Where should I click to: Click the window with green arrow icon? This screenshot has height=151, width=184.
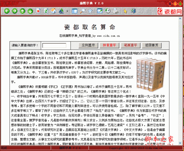100,11
